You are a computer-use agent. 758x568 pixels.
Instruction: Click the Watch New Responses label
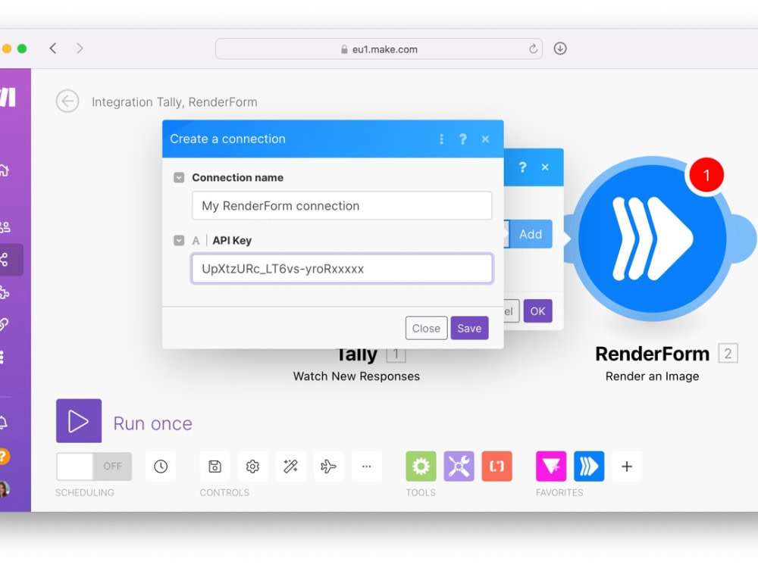[x=356, y=376]
